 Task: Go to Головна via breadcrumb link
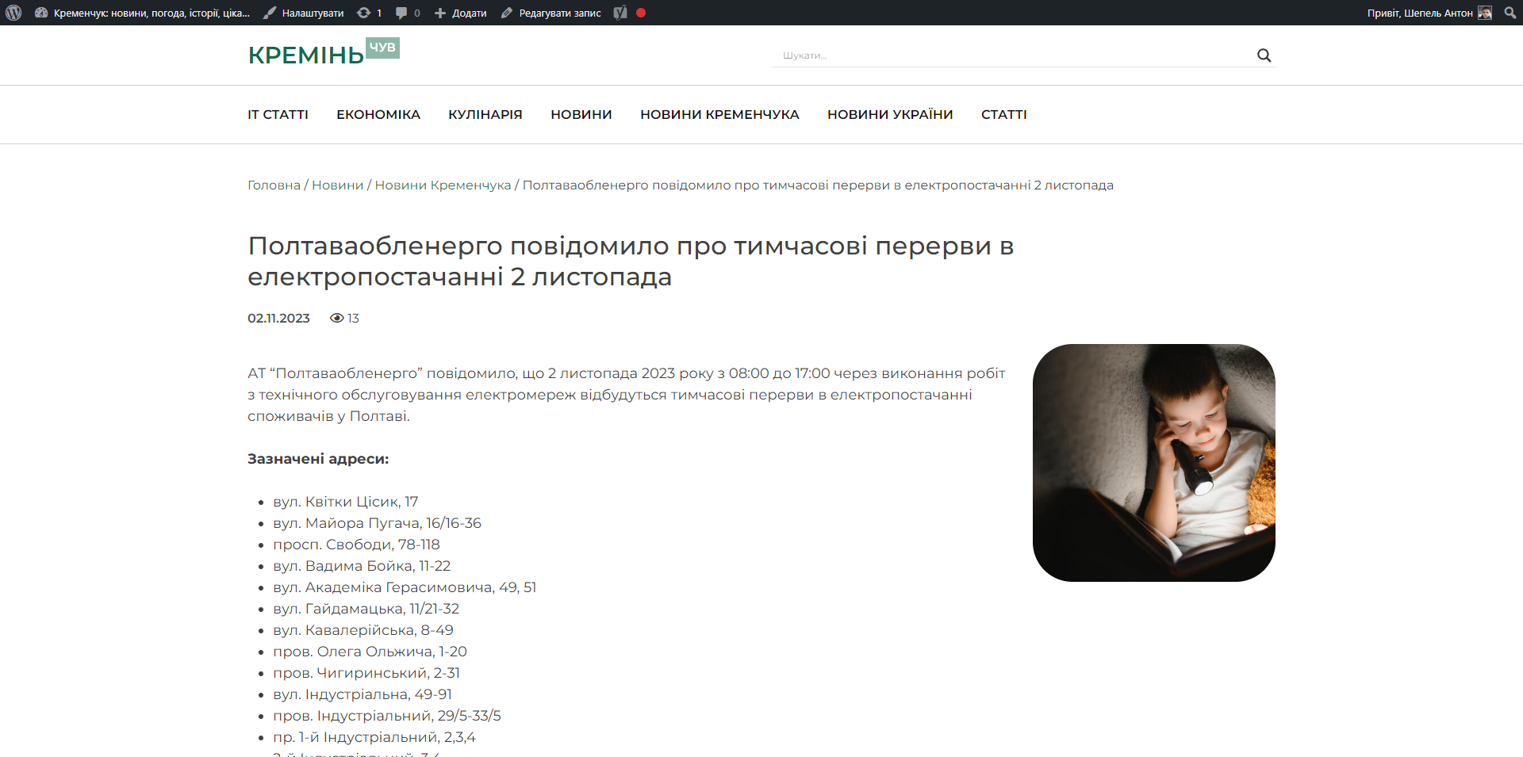(x=273, y=185)
